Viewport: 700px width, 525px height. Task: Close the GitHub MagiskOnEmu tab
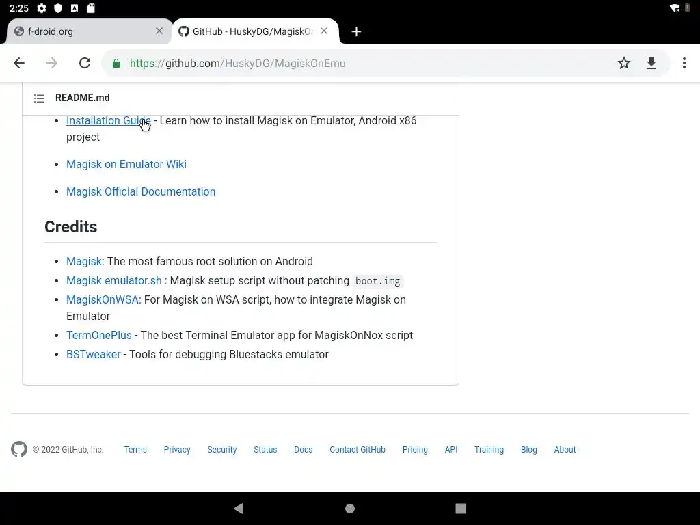tap(324, 31)
